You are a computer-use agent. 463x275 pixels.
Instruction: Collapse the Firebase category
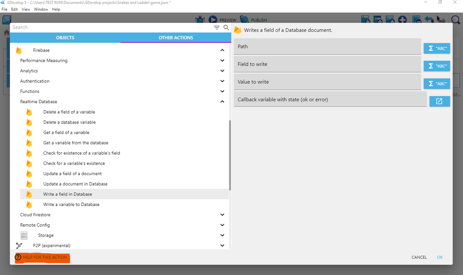(x=223, y=50)
